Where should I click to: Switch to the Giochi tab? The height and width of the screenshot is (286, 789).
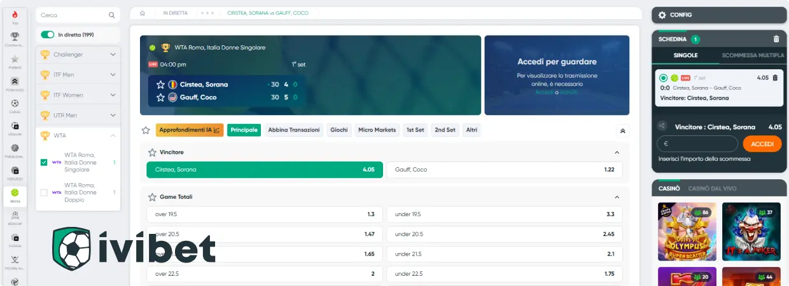pos(339,130)
